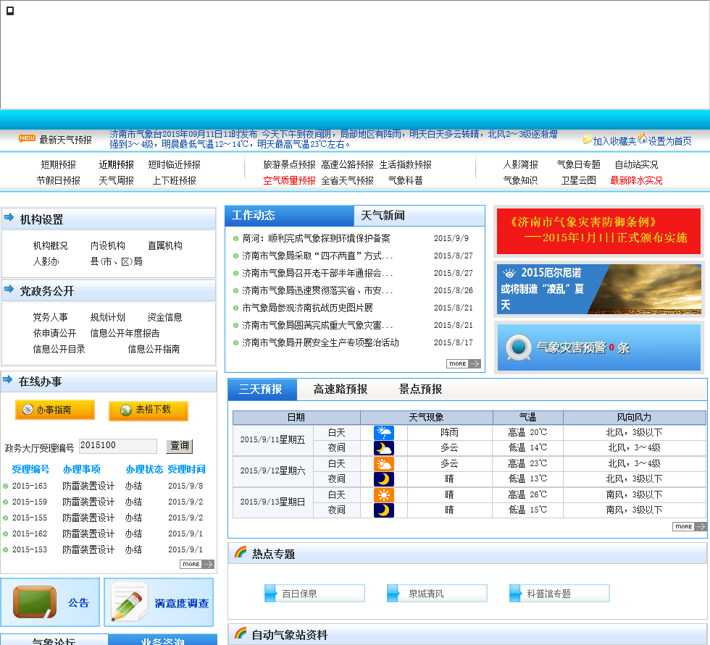Click the 2015厄尔尼诺 banner image
Viewport: 710px width, 645px height.
point(598,289)
